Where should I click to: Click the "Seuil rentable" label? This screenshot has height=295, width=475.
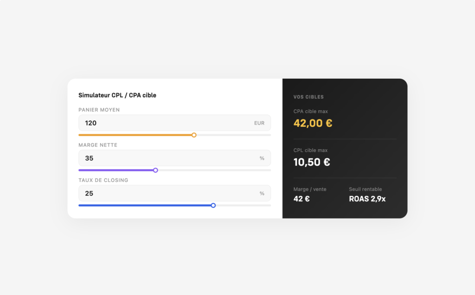(x=366, y=189)
